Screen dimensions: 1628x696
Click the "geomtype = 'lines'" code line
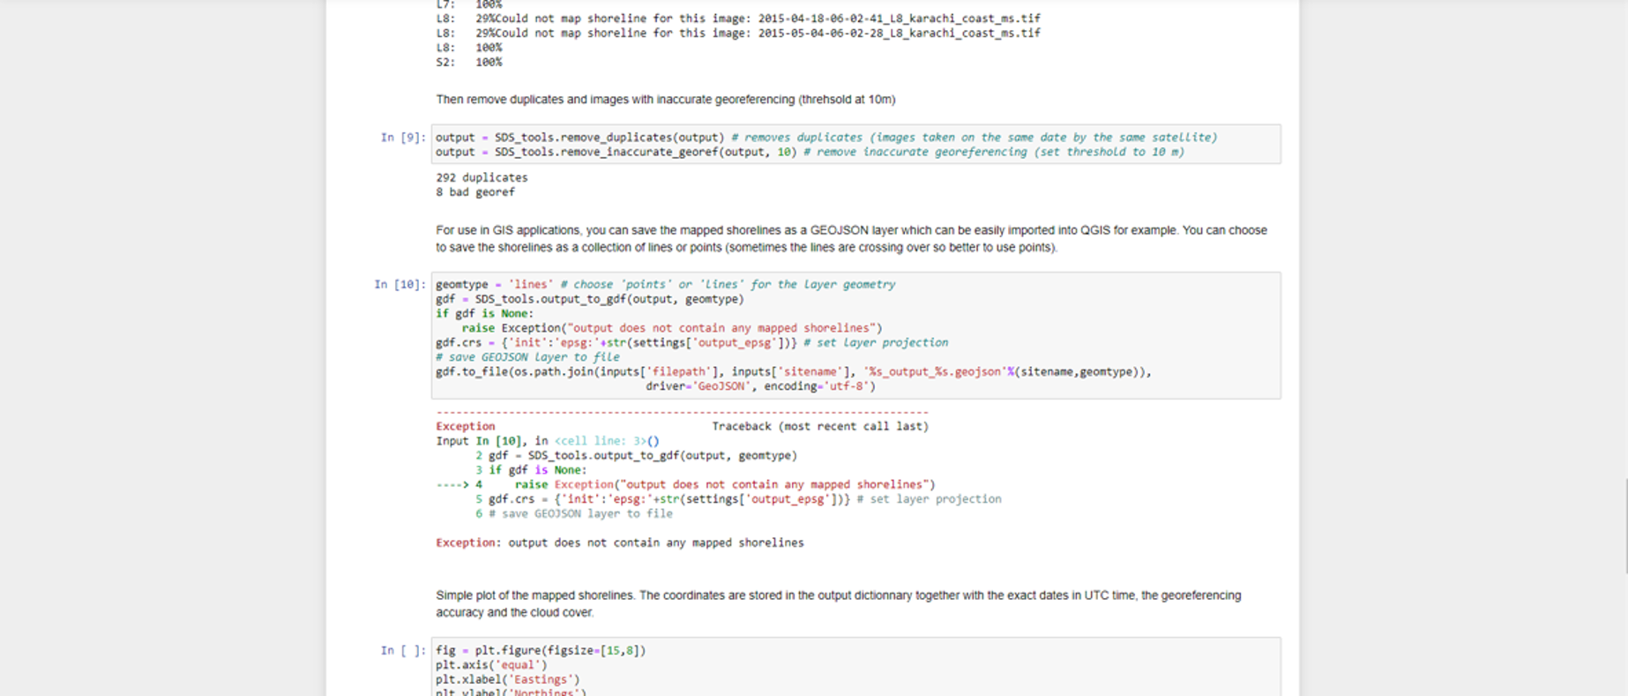coord(665,284)
